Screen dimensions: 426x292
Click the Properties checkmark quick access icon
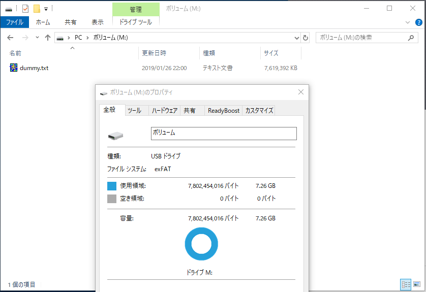pyautogui.click(x=25, y=9)
